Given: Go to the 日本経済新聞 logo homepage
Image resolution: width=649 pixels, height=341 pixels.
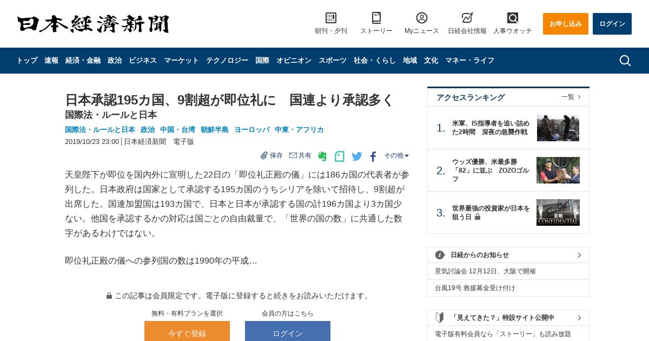Looking at the screenshot, I should tap(93, 24).
